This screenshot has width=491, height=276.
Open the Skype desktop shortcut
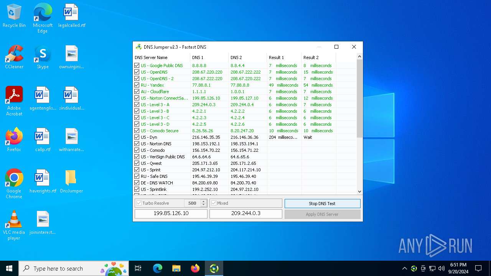[43, 57]
